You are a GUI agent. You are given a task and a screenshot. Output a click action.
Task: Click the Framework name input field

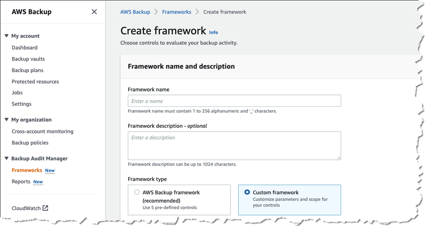coord(234,101)
